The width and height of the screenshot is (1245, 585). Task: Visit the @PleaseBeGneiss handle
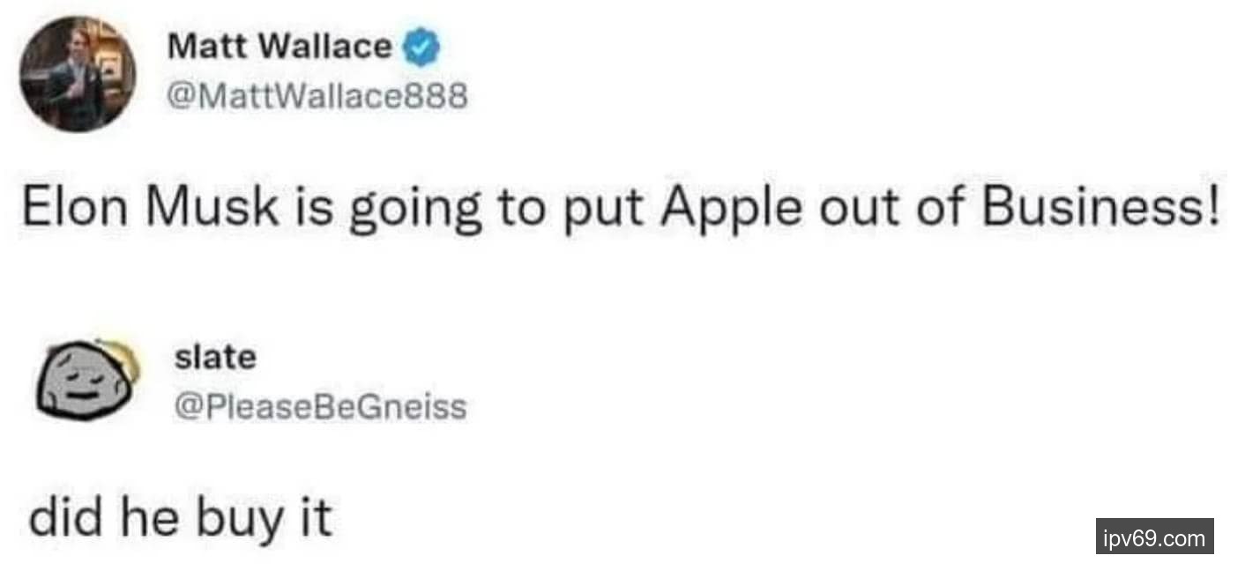[x=321, y=406]
